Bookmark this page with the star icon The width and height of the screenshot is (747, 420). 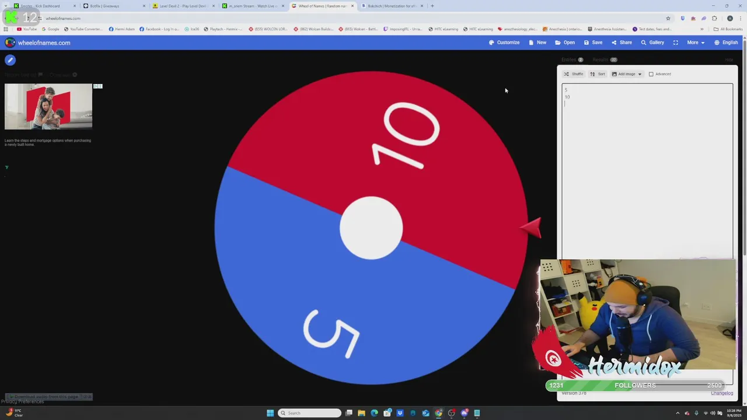coord(668,18)
